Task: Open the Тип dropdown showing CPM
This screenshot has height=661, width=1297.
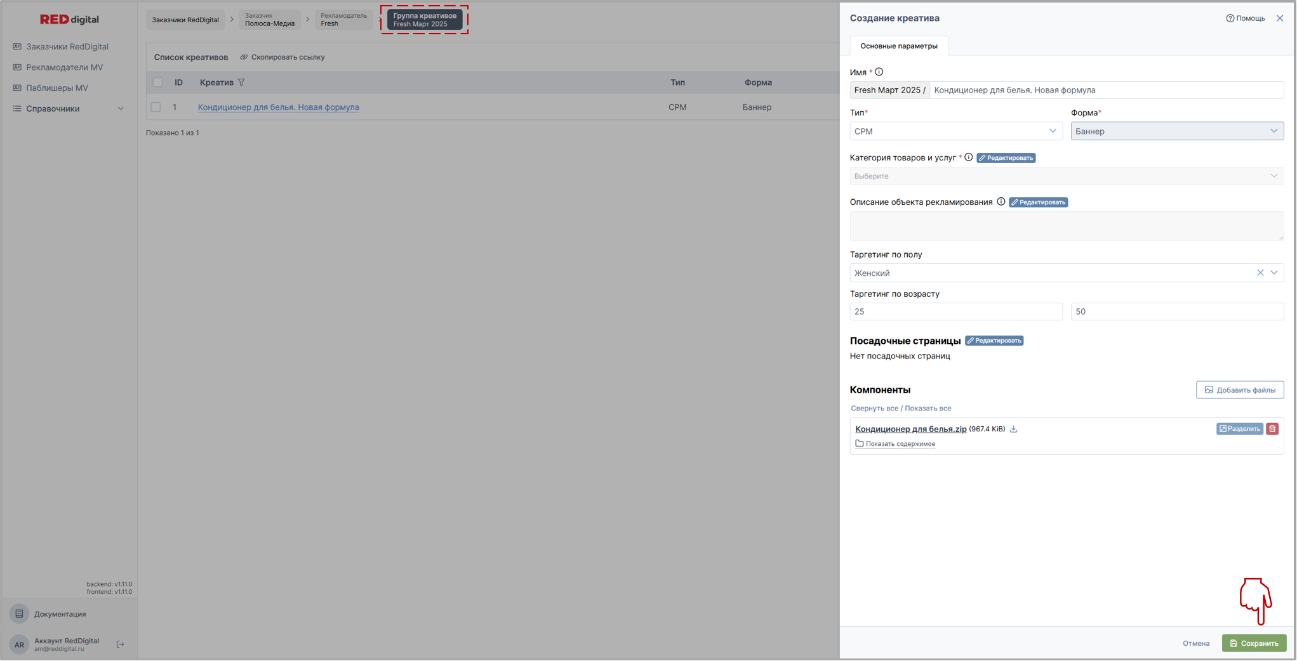Action: coord(955,131)
